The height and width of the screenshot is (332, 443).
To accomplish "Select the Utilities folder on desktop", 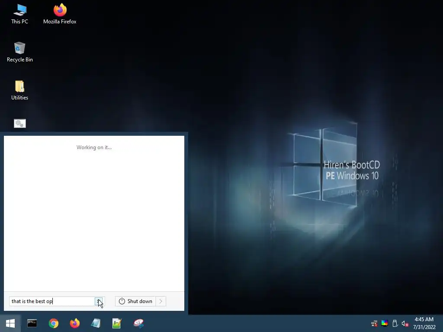I will 20,90.
